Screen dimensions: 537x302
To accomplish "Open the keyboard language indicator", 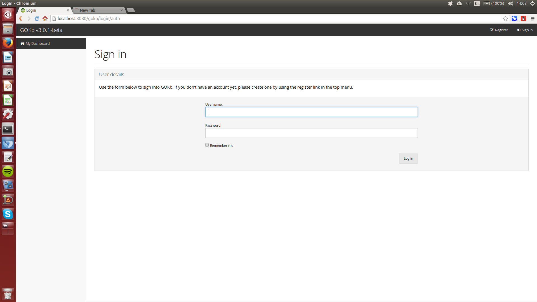I will [477, 3].
